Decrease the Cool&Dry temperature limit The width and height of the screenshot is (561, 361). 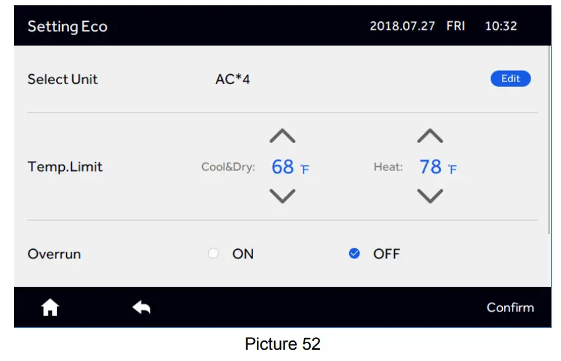pos(283,196)
